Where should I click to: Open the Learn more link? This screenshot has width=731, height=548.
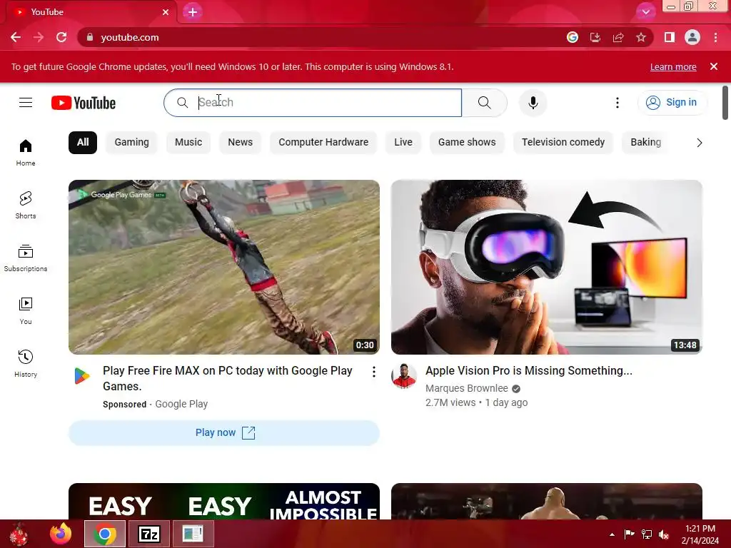click(x=673, y=66)
